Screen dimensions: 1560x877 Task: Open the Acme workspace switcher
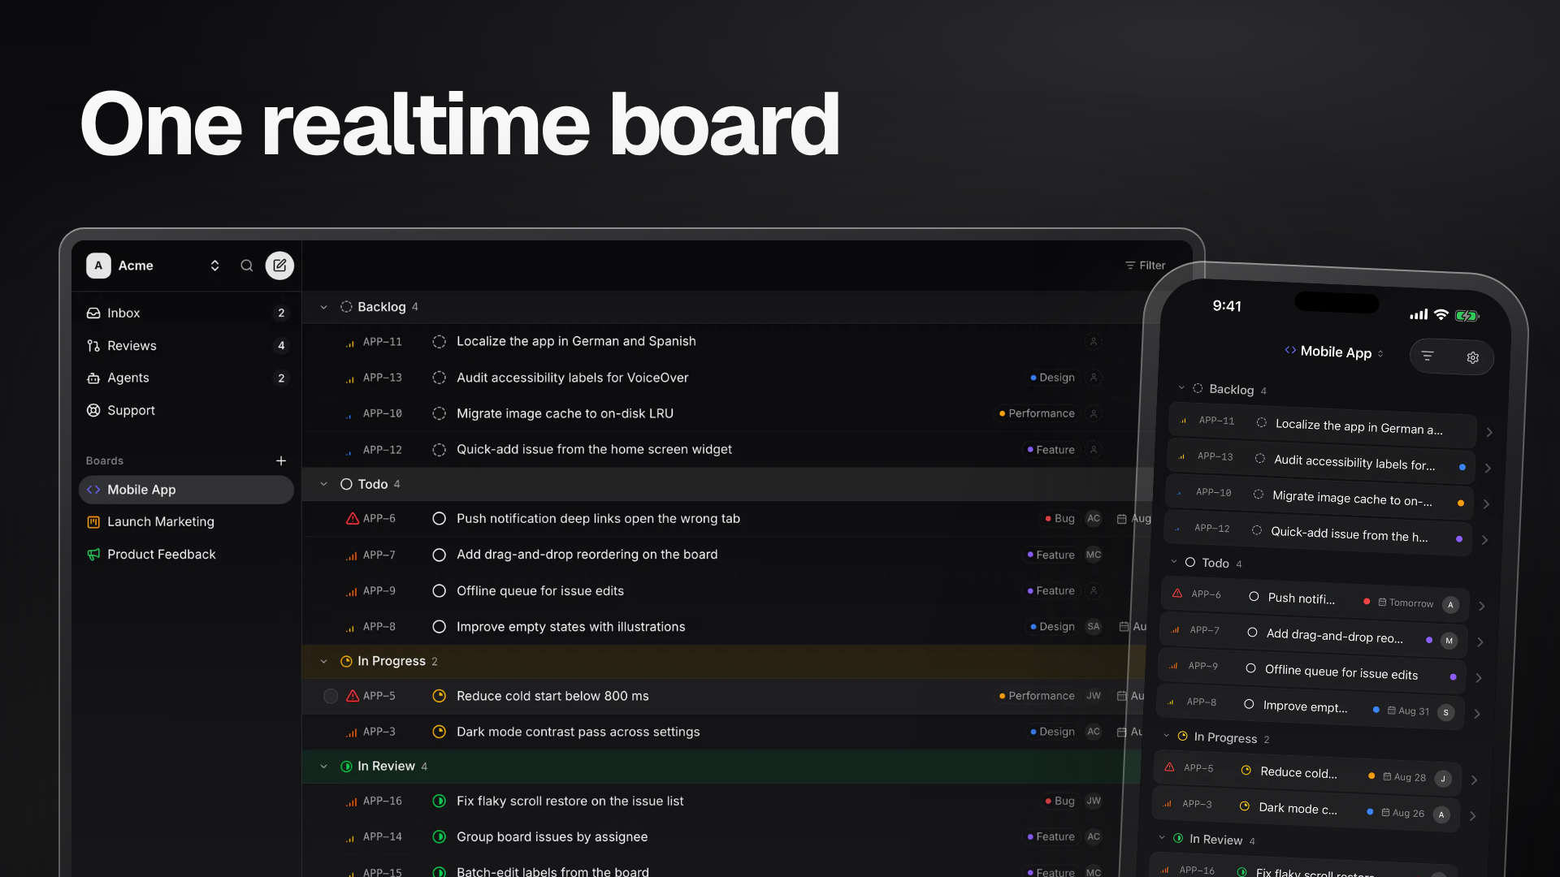154,266
